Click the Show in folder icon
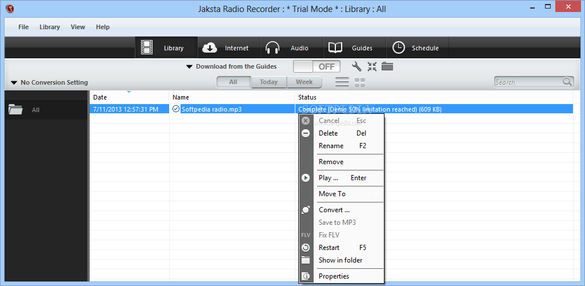Image resolution: width=585 pixels, height=286 pixels. (306, 260)
